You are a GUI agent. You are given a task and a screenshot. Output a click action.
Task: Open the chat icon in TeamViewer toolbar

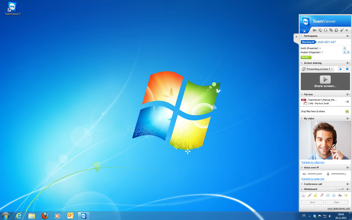[331, 31]
